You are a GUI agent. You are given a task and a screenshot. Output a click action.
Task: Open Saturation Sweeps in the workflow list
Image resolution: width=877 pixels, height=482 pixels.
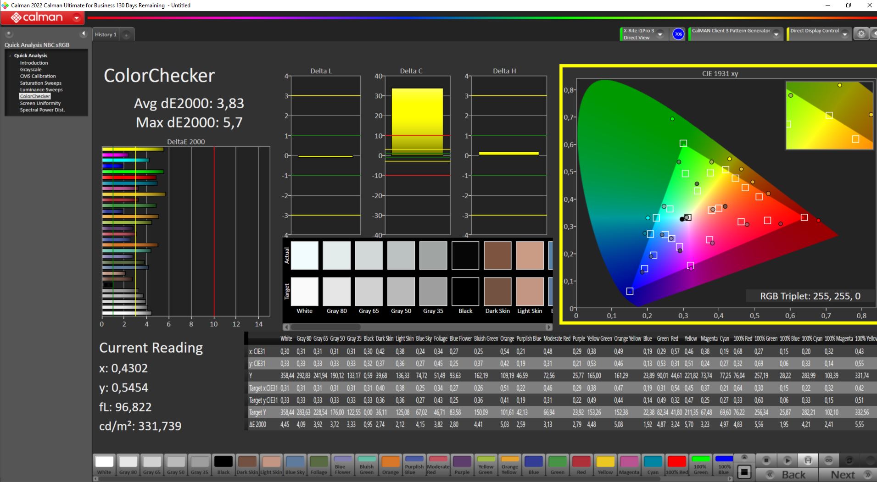click(40, 83)
